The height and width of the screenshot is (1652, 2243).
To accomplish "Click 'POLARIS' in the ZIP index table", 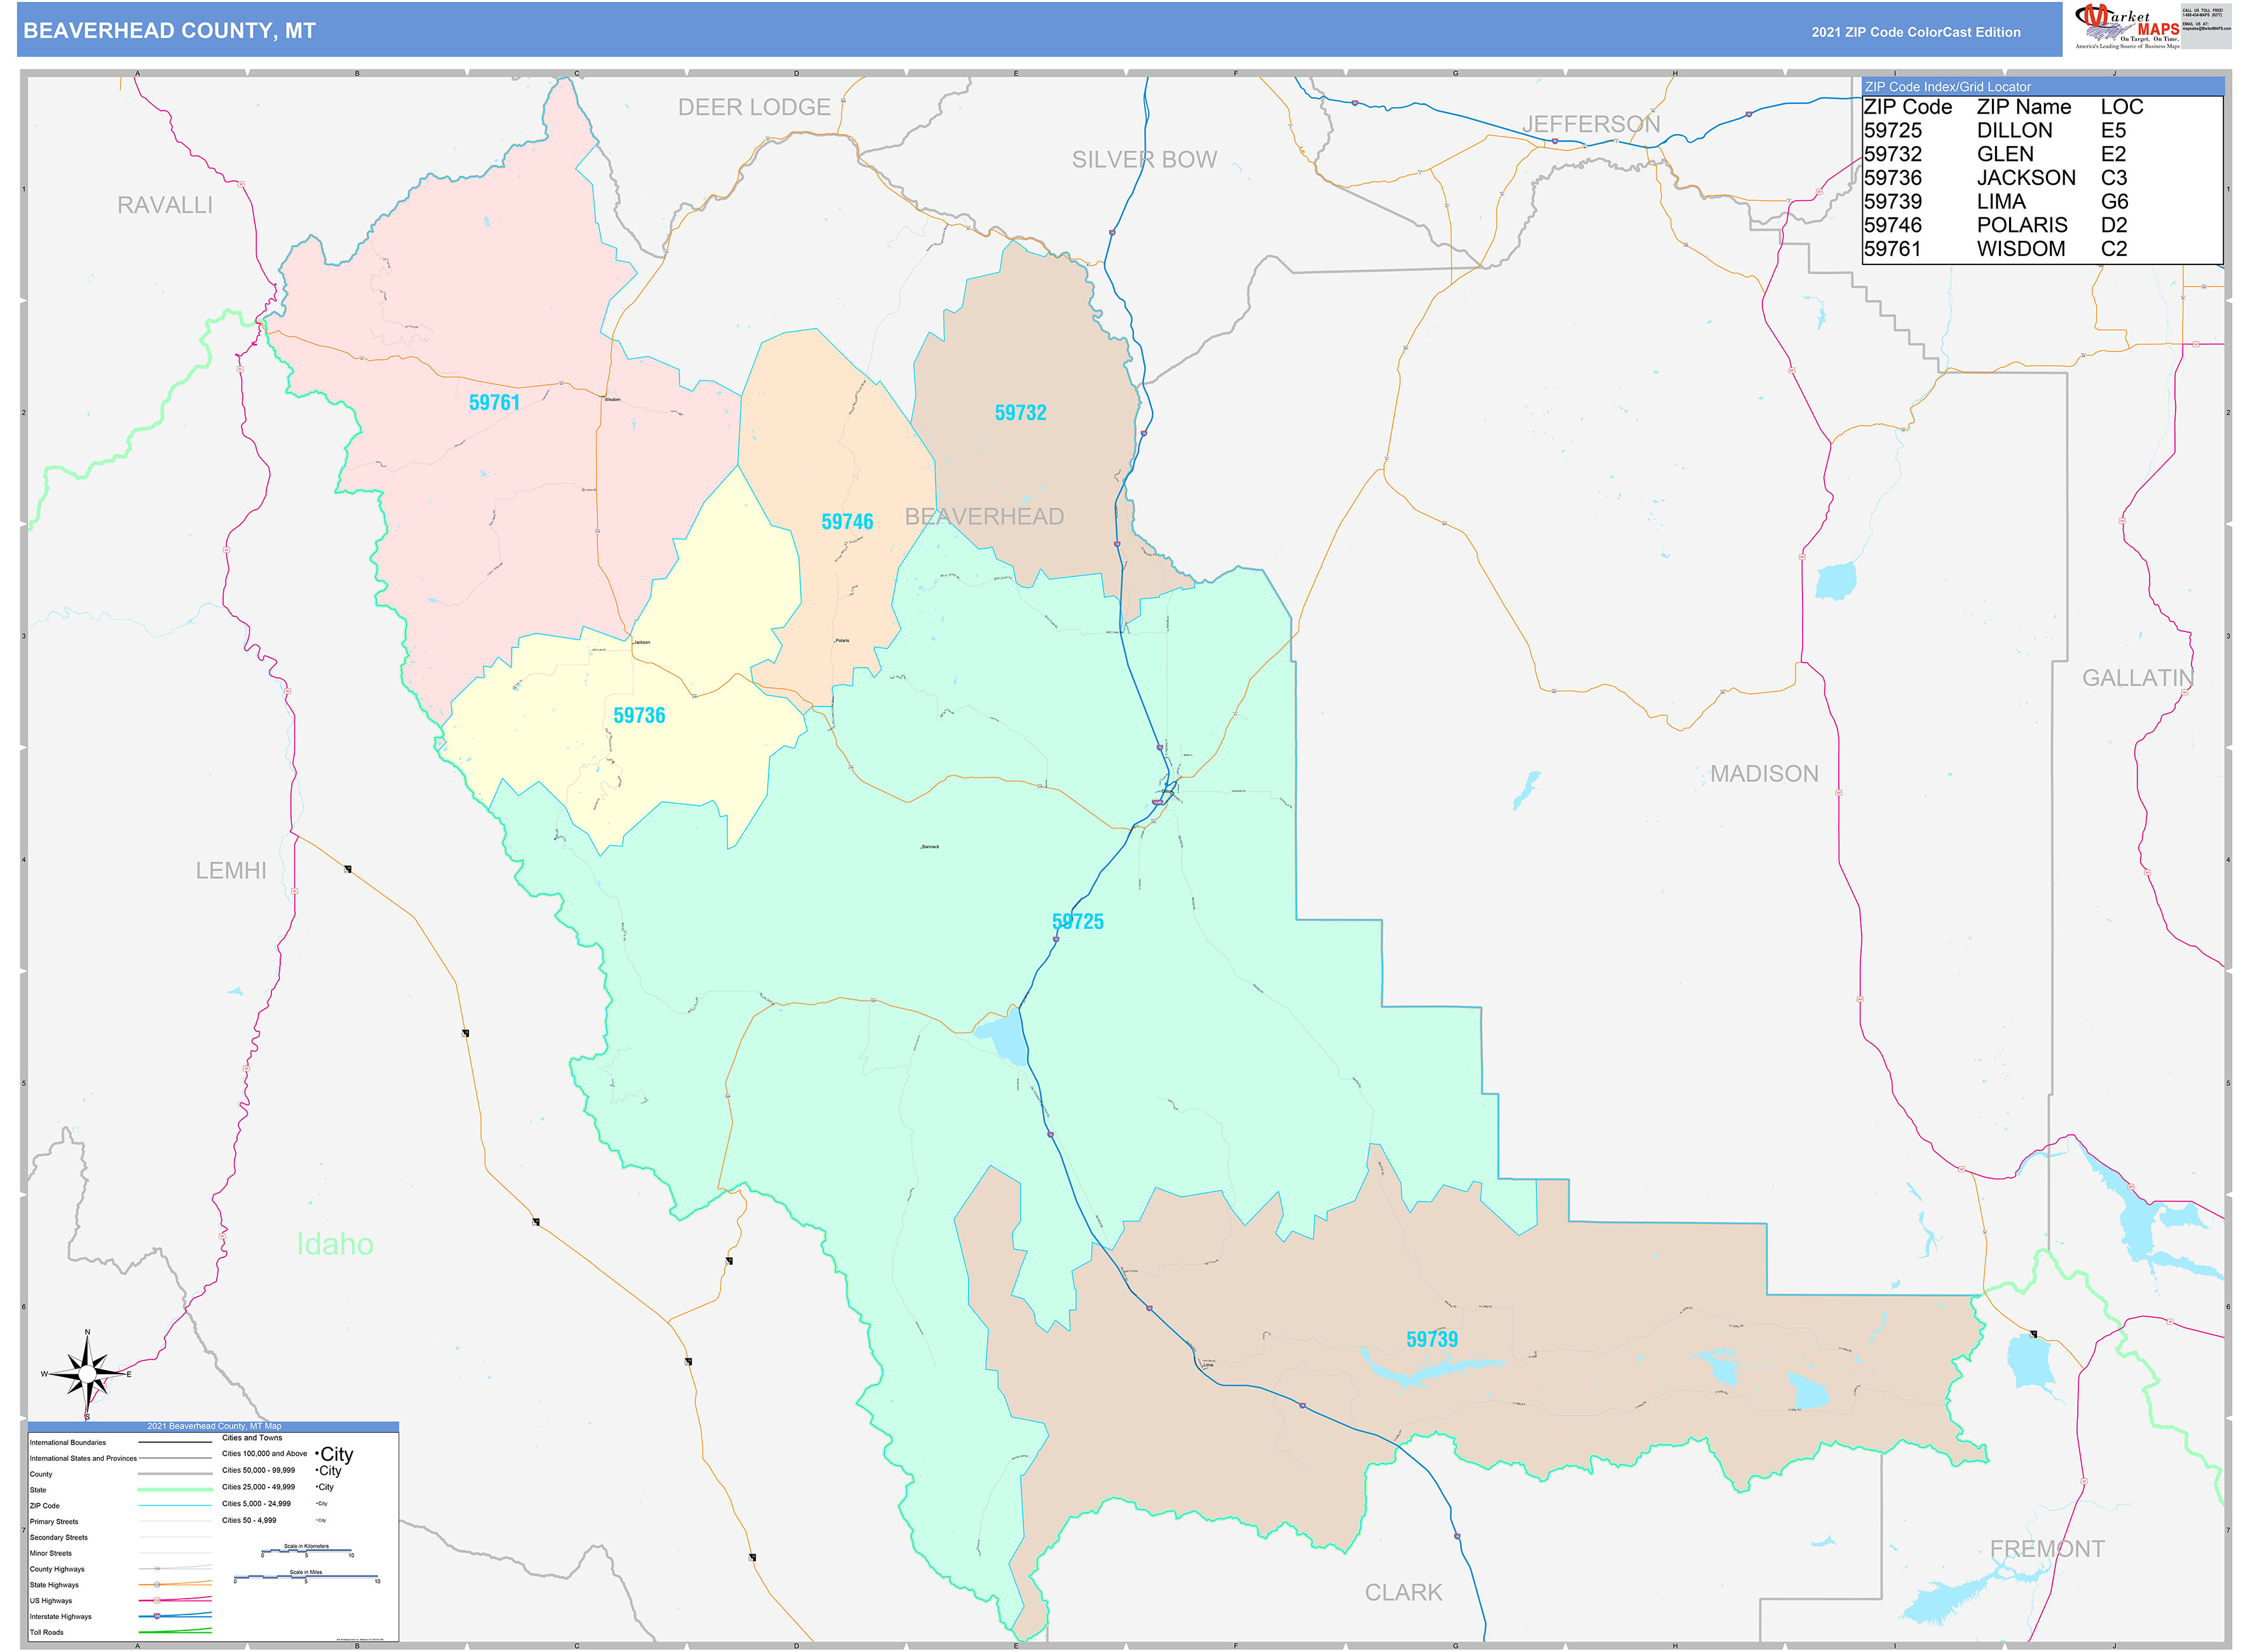I will [x=2022, y=225].
